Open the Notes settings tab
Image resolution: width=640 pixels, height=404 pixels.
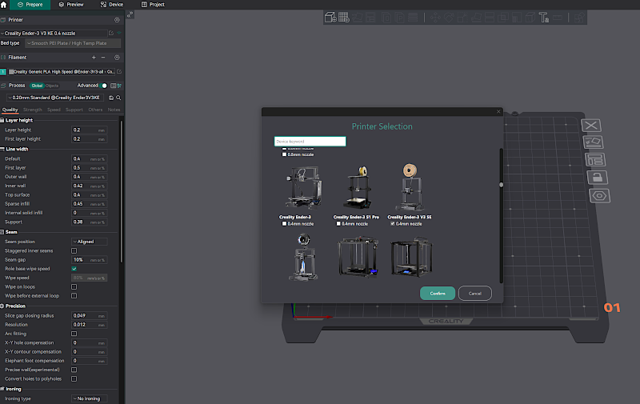coord(114,110)
